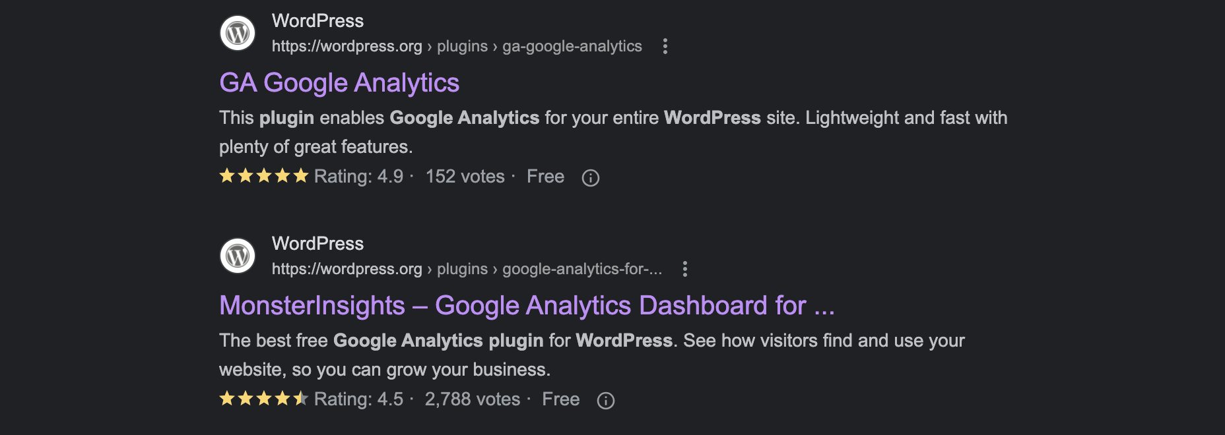Expand the breadcrumb chevron after plugins in first result
Screen dimensions: 1225x435
click(494, 47)
